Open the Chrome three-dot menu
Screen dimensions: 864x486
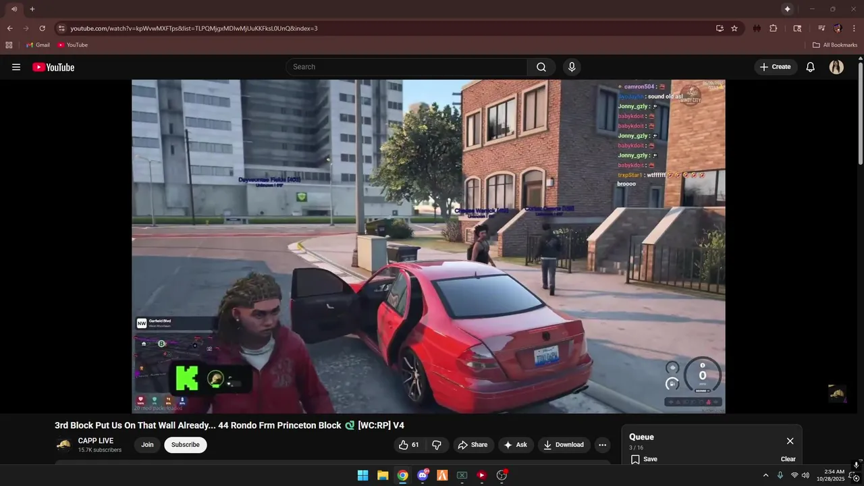(855, 28)
